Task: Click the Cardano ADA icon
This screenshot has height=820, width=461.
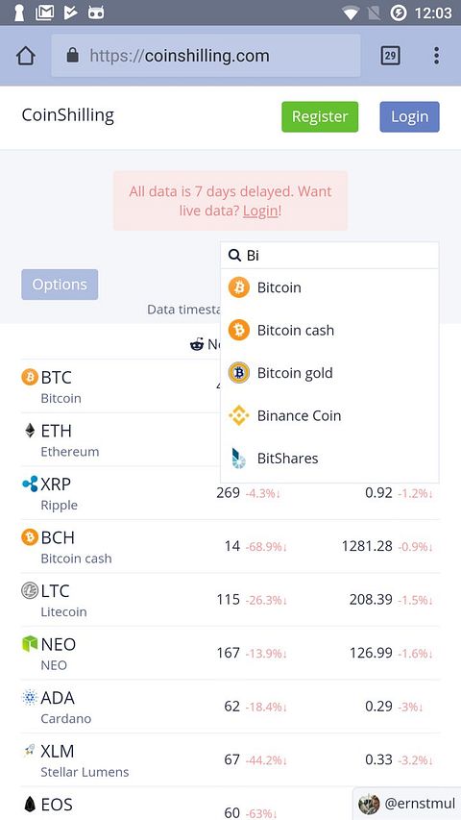Action: (x=30, y=697)
